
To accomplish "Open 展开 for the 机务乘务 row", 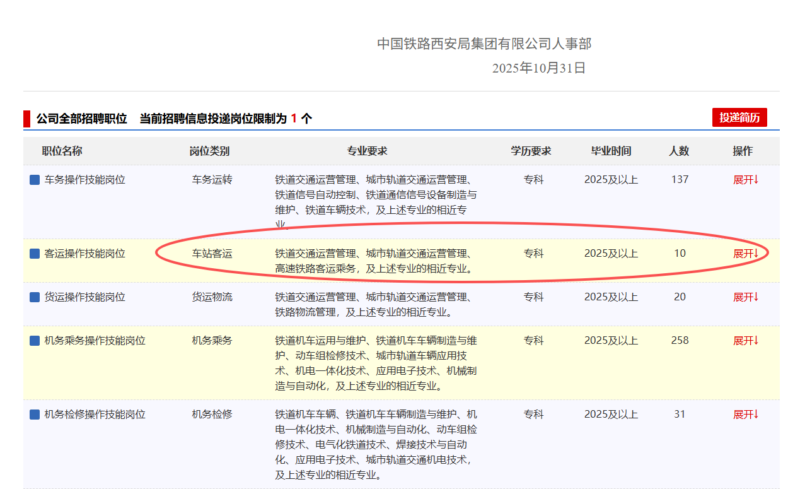I will pyautogui.click(x=745, y=341).
